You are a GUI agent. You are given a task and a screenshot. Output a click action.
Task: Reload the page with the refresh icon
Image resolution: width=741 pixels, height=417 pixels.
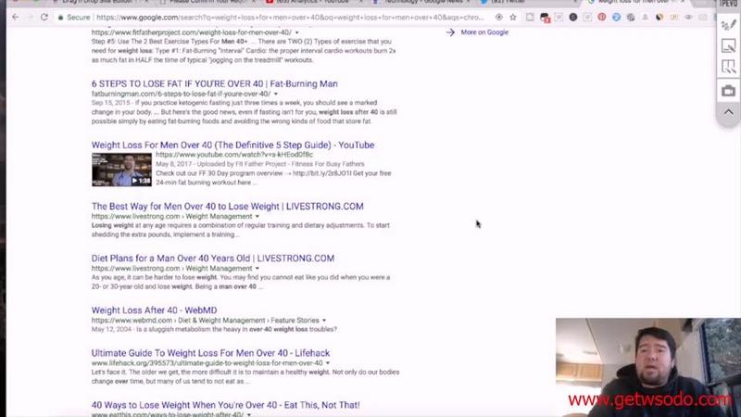point(44,18)
